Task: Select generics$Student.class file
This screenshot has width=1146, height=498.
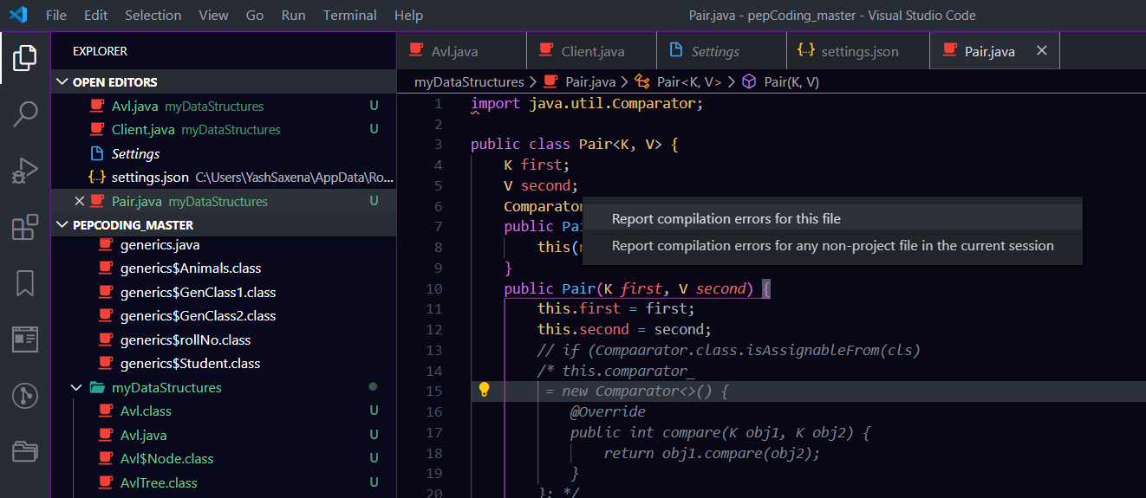Action: coord(224,363)
